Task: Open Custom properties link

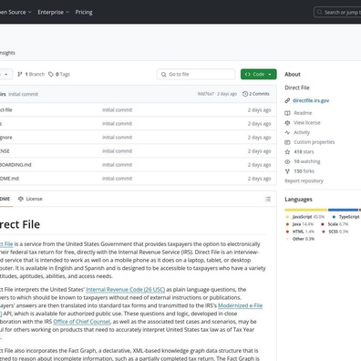Action: click(315, 142)
